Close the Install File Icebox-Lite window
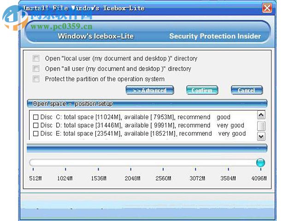This screenshot has width=295, height=221. [x=267, y=8]
